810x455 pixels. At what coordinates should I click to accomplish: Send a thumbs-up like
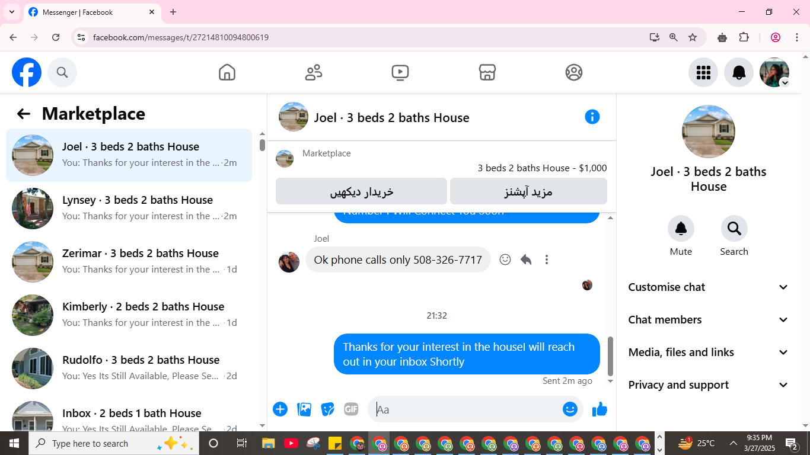point(599,409)
